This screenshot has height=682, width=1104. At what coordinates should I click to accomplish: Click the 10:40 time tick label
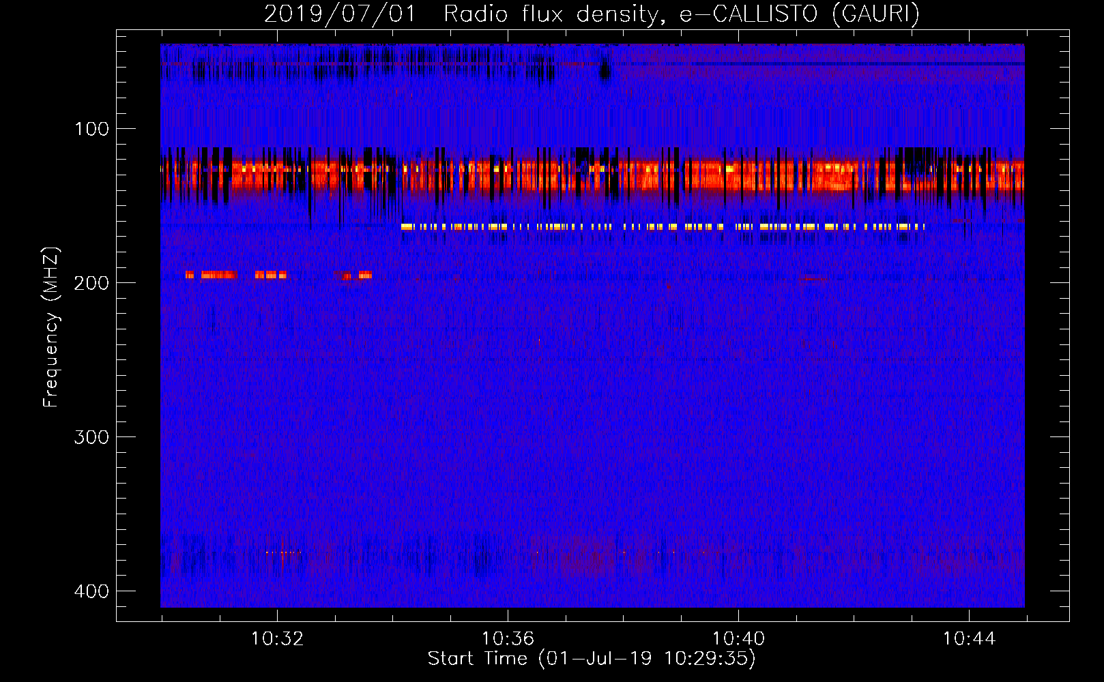(738, 639)
